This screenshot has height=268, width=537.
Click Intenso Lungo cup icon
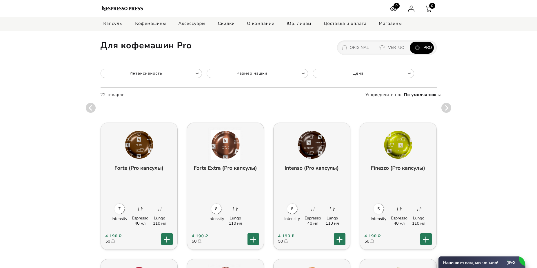pos(332,209)
